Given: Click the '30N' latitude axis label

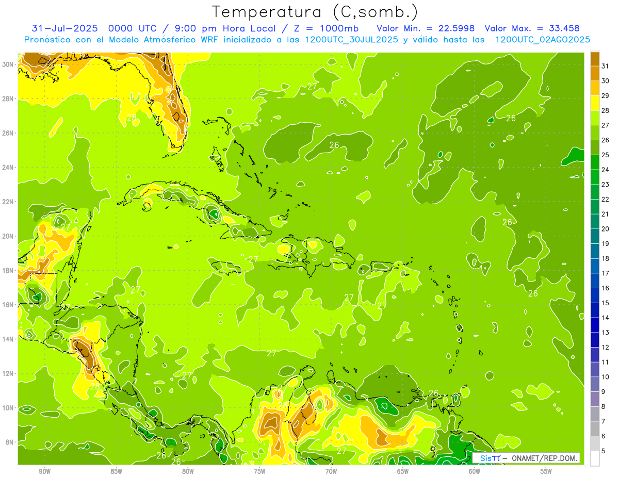Looking at the screenshot, I should pyautogui.click(x=8, y=64).
